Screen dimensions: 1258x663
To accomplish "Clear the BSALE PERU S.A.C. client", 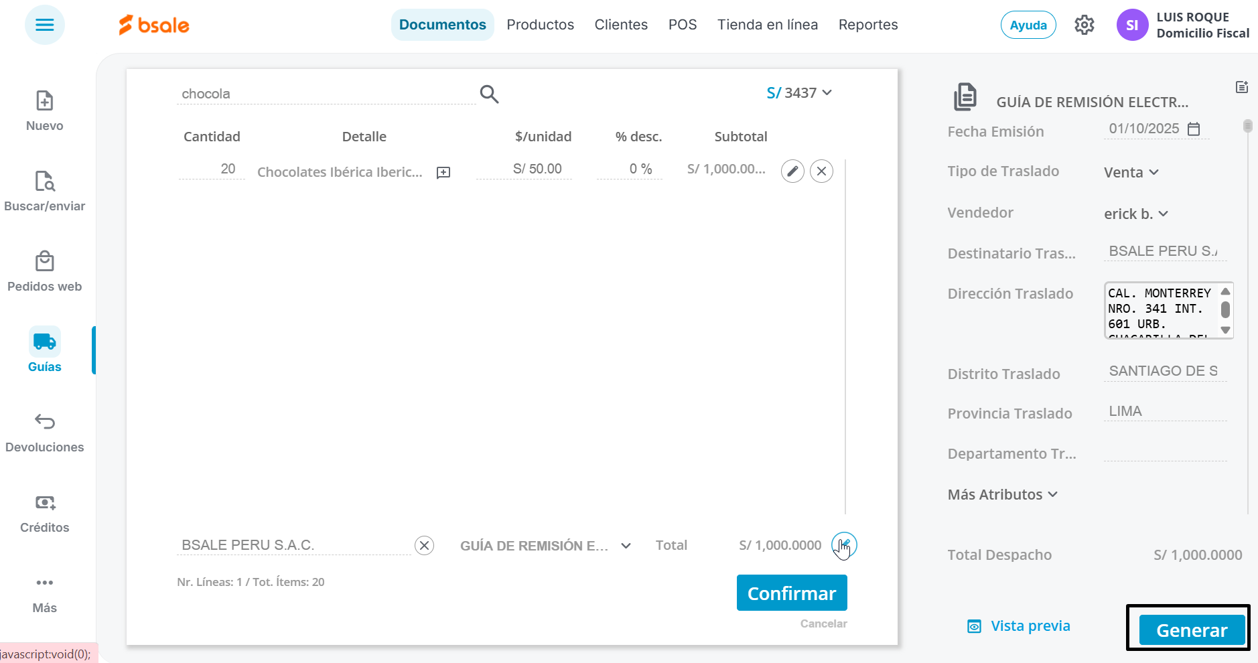I will point(424,546).
